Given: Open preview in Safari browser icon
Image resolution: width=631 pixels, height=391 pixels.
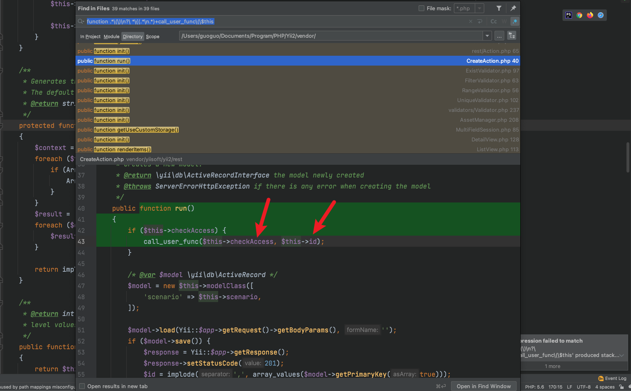Looking at the screenshot, I should pyautogui.click(x=600, y=15).
